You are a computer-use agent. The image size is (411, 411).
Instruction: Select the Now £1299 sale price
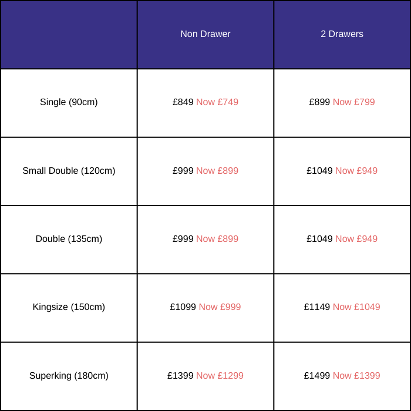[220, 376]
